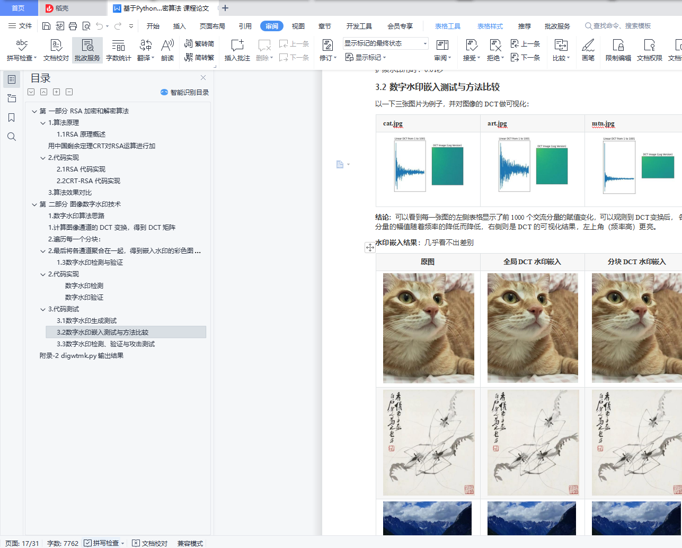Close the 目录 navigation pane
Viewport: 682px width, 548px height.
(x=203, y=77)
